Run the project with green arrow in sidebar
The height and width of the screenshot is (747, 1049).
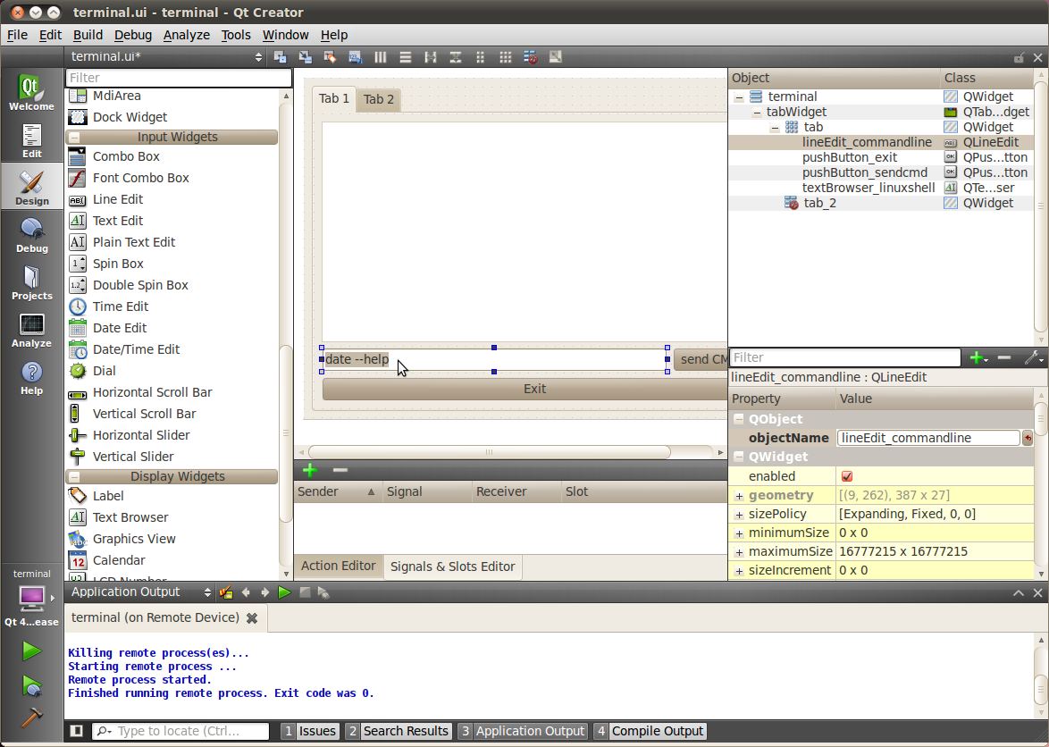click(x=31, y=650)
